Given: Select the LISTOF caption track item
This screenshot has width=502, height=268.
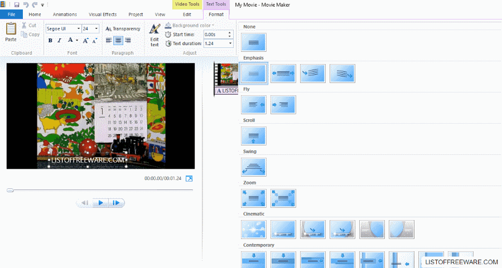Looking at the screenshot, I should click(227, 91).
